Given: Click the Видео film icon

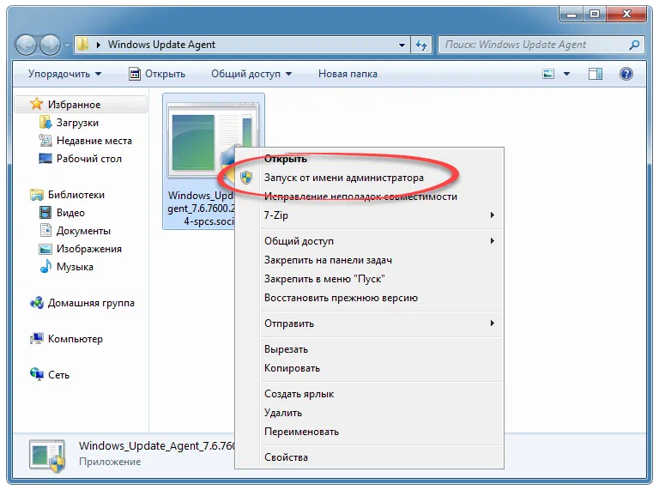Looking at the screenshot, I should pyautogui.click(x=45, y=213).
